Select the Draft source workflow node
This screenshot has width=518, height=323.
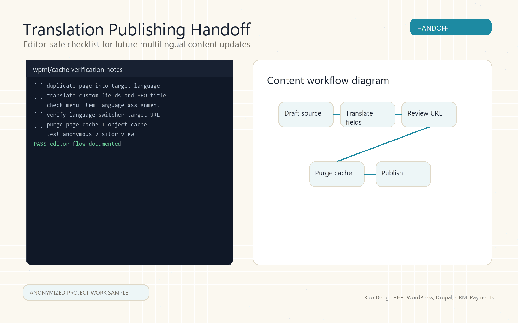pos(306,115)
